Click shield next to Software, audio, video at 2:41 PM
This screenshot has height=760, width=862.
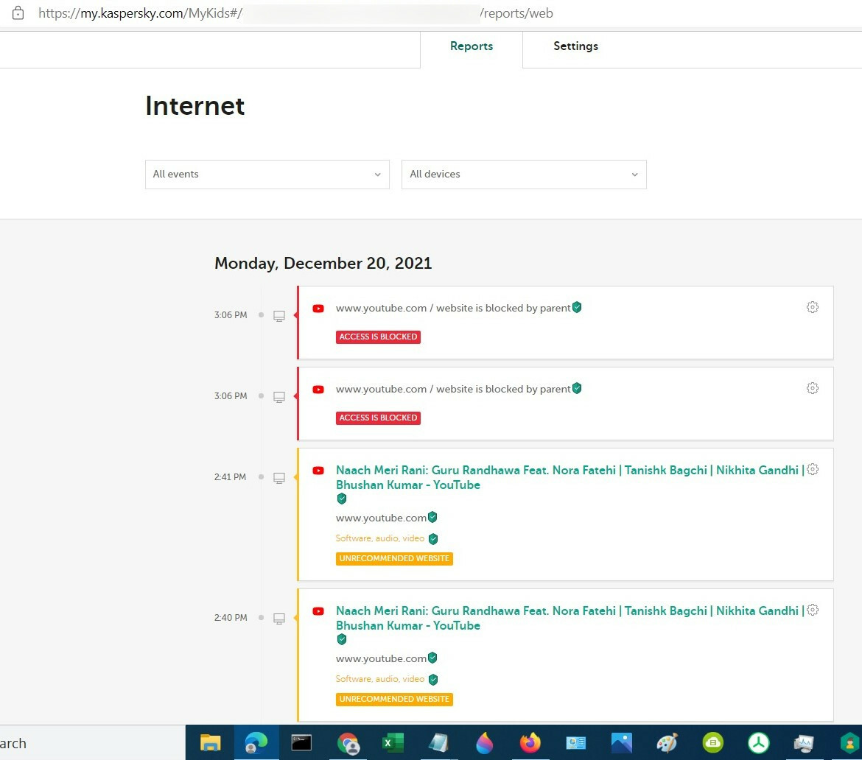433,538
